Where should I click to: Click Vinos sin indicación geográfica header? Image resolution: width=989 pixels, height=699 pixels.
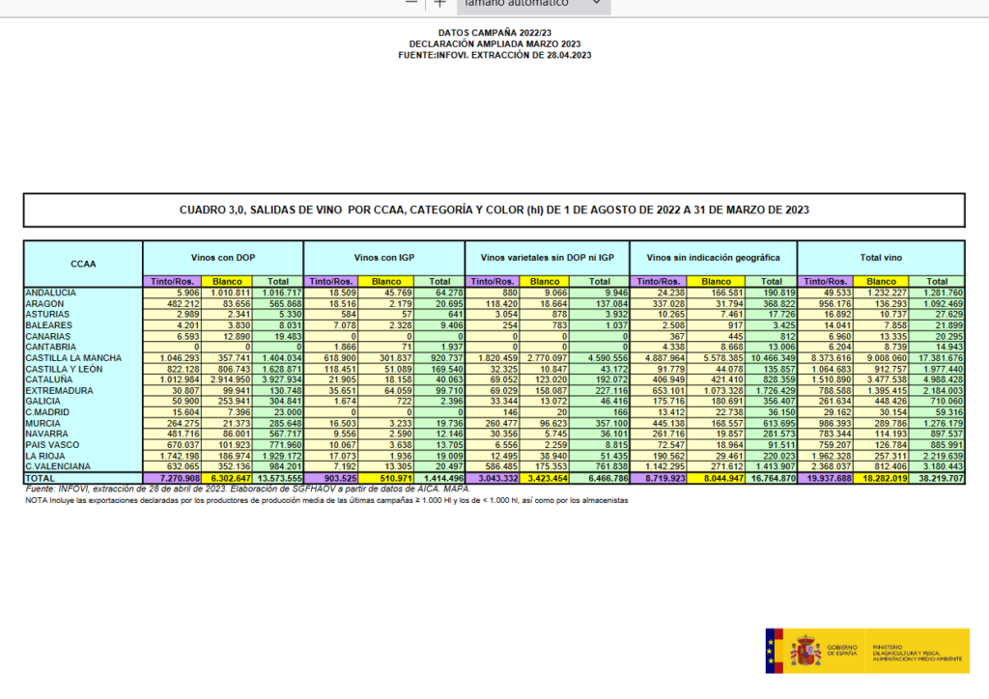coord(714,258)
